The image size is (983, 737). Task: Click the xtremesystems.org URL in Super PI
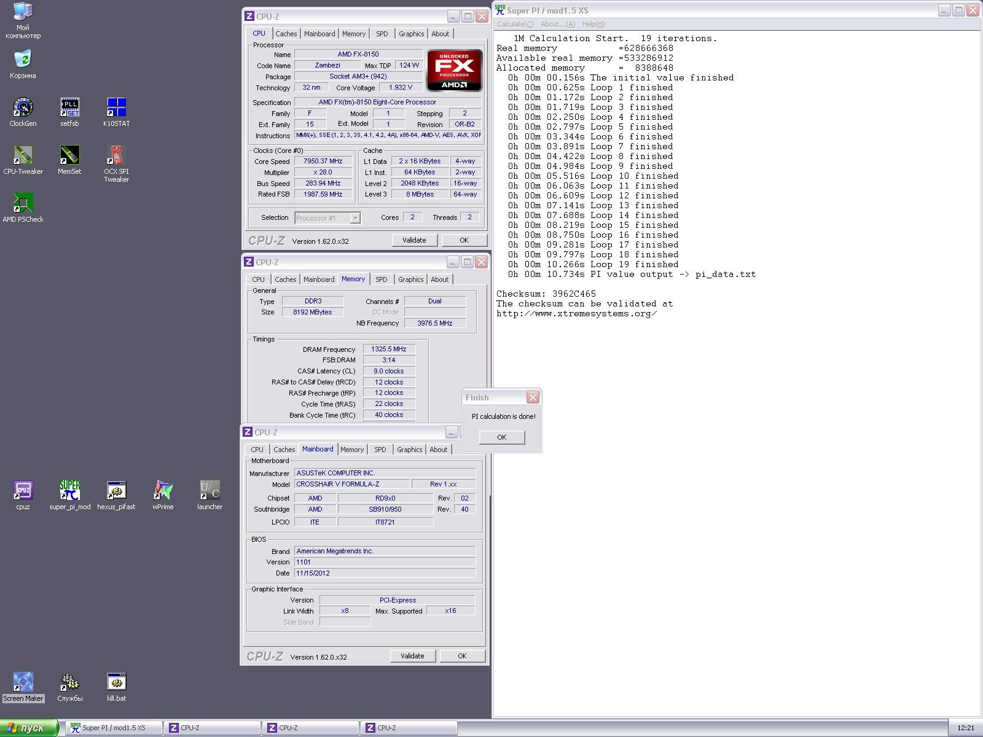click(x=577, y=314)
